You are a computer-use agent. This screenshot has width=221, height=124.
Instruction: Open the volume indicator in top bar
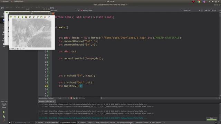[x=213, y=1]
